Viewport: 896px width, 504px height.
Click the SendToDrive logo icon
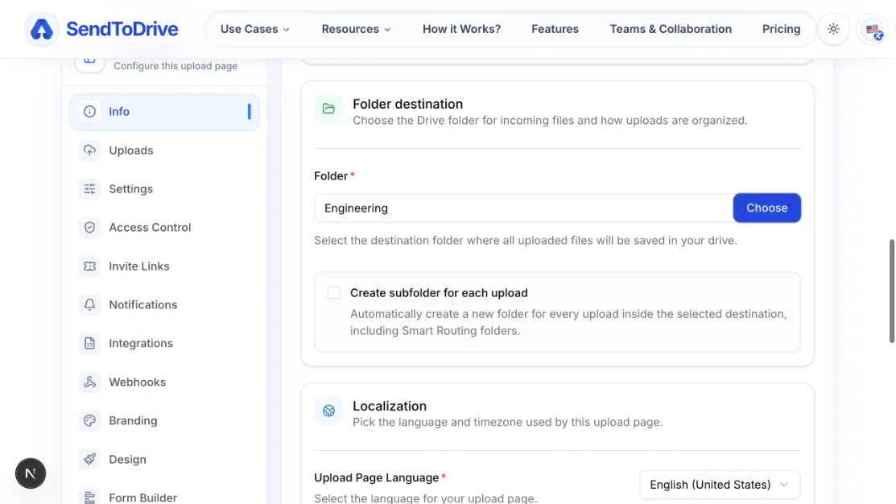tap(42, 29)
